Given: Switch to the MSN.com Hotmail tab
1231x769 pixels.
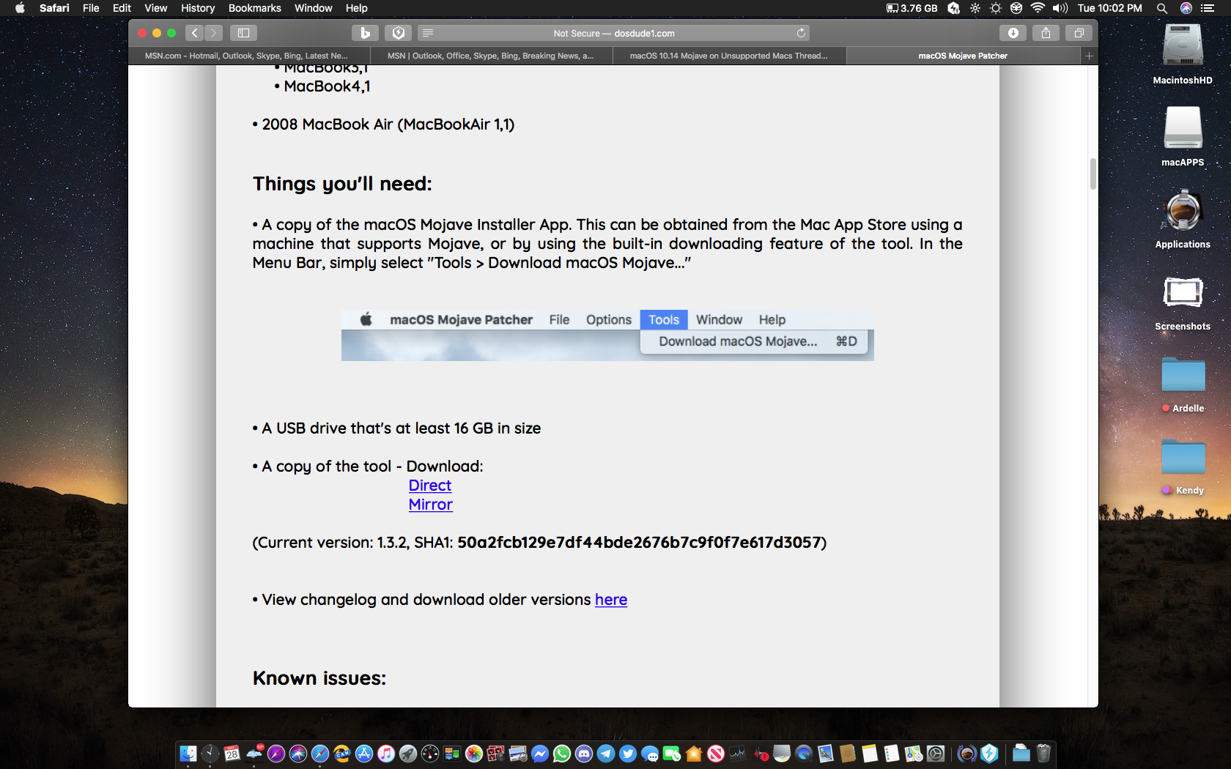Looking at the screenshot, I should click(248, 56).
